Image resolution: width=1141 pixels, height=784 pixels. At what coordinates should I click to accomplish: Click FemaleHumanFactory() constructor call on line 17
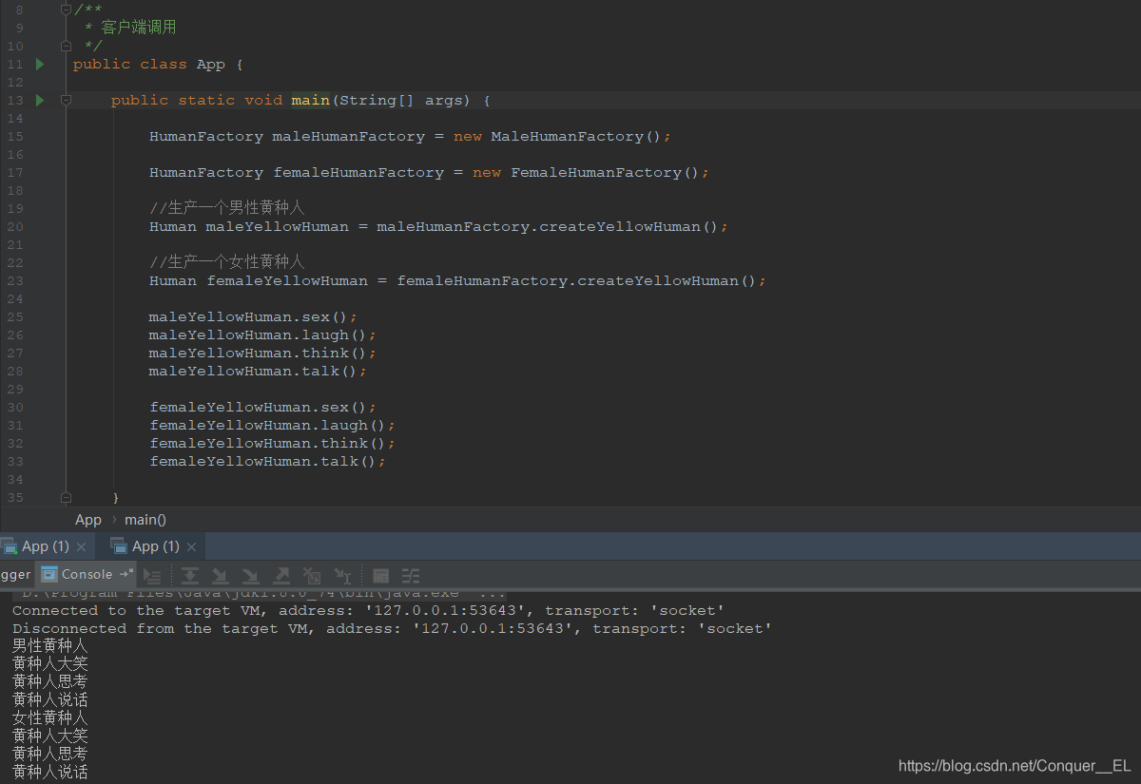click(x=605, y=172)
